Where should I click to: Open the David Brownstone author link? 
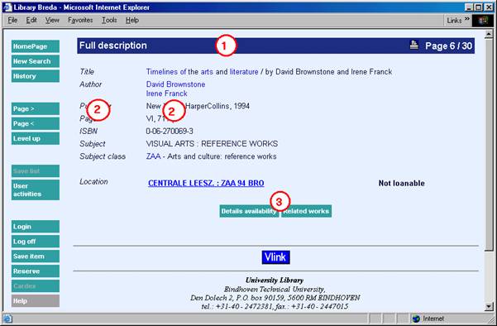click(175, 84)
